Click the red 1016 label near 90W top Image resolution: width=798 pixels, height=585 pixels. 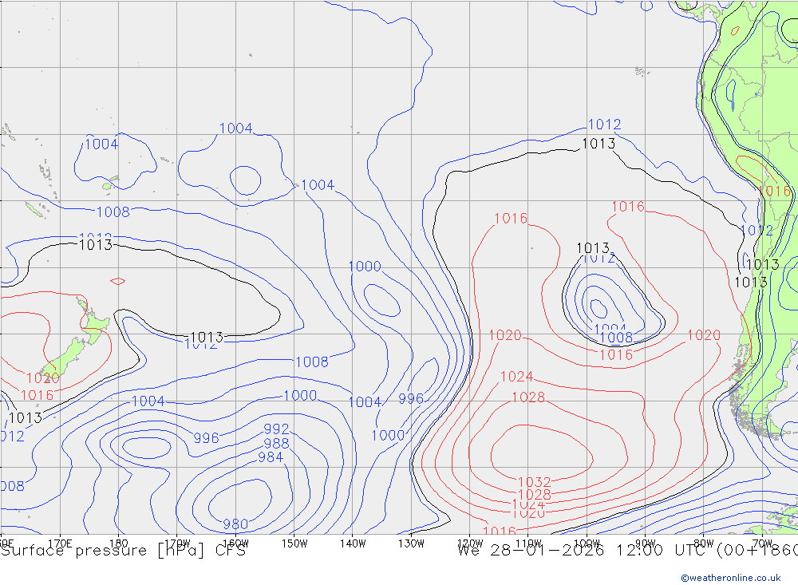tap(628, 207)
